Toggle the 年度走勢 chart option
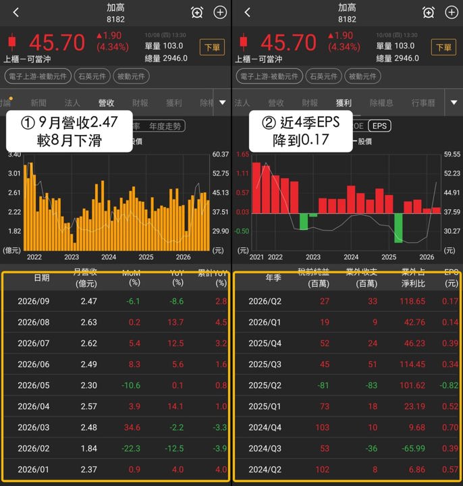The height and width of the screenshot is (486, 463). (x=165, y=126)
